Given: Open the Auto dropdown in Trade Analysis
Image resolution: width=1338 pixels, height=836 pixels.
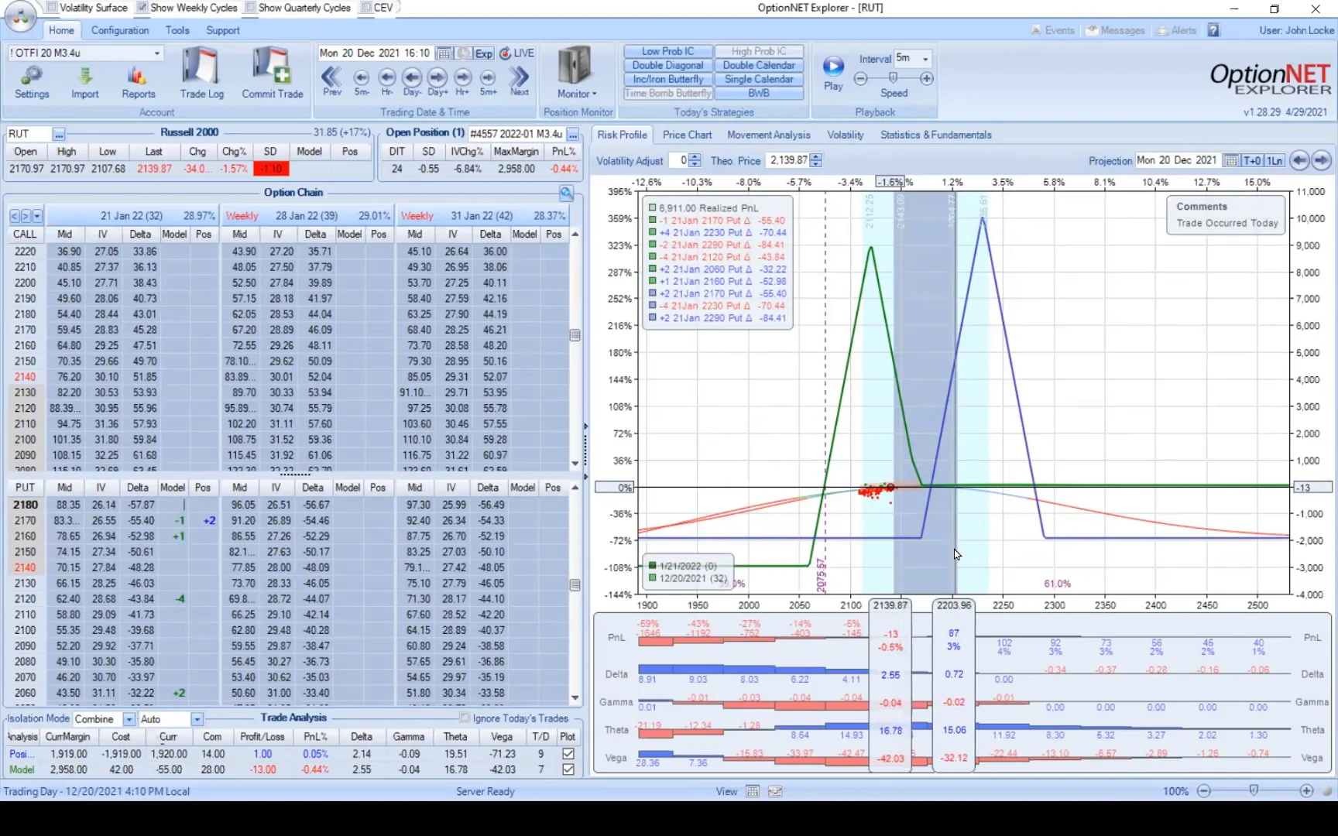Looking at the screenshot, I should [197, 719].
